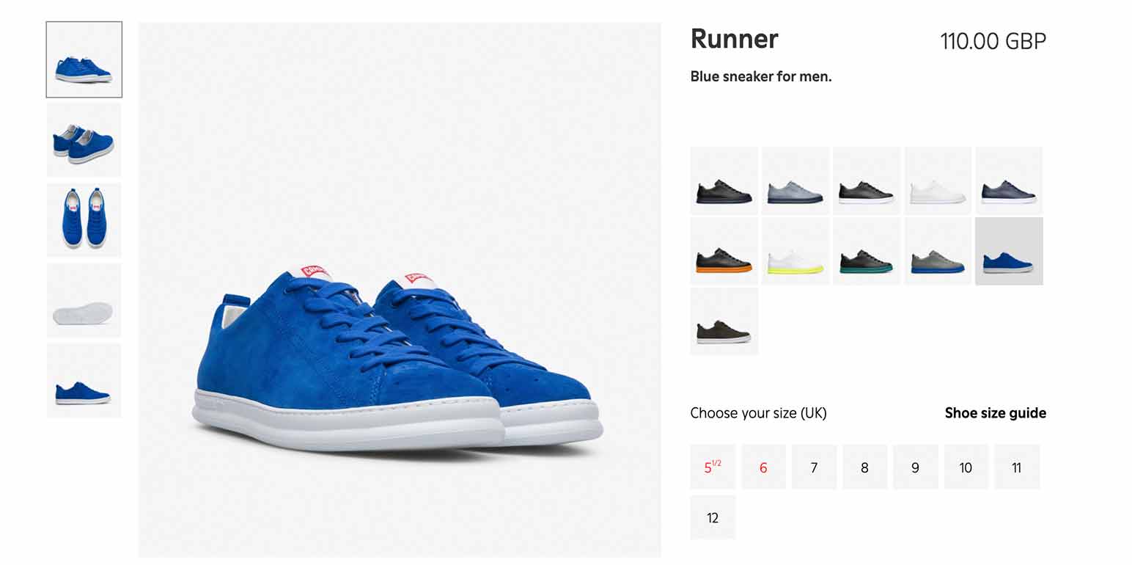
Task: Click the main blue sneaker product image
Action: [x=400, y=290]
